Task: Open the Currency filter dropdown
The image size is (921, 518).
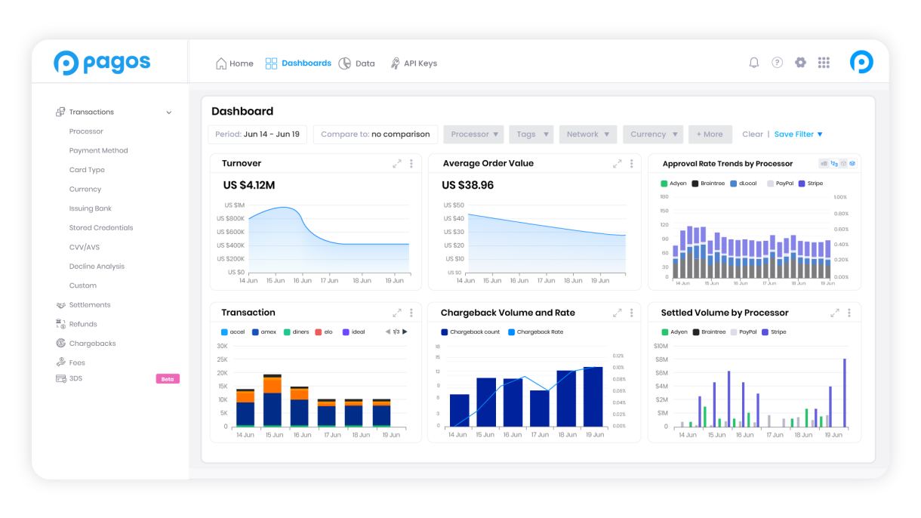Action: click(x=653, y=134)
